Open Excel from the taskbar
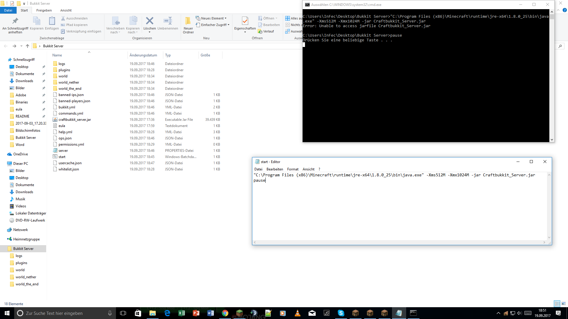The height and width of the screenshot is (319, 568). [x=182, y=313]
